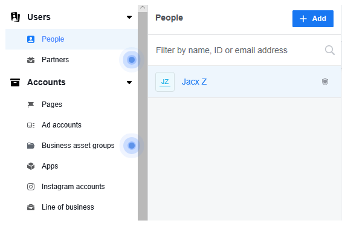Click the admin shield icon beside Jacx Z

325,82
